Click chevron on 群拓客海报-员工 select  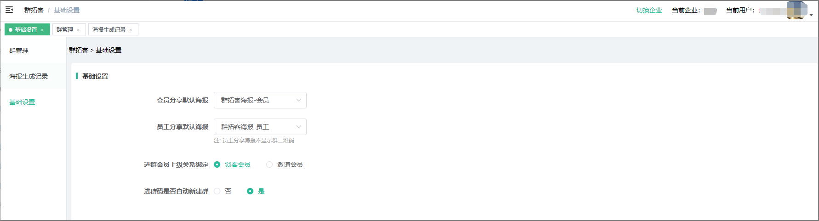tap(298, 127)
